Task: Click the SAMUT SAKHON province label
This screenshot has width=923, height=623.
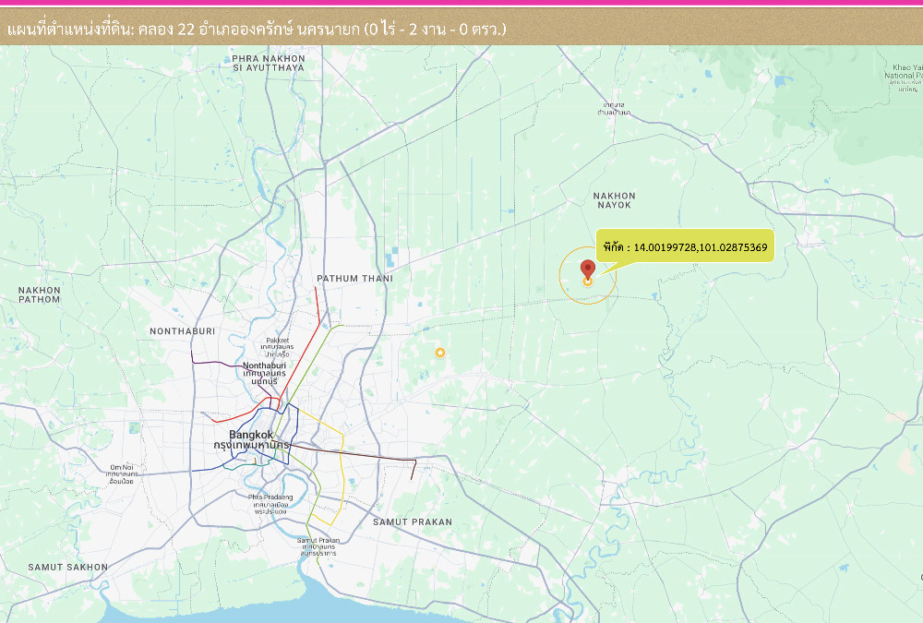Action: tap(67, 567)
